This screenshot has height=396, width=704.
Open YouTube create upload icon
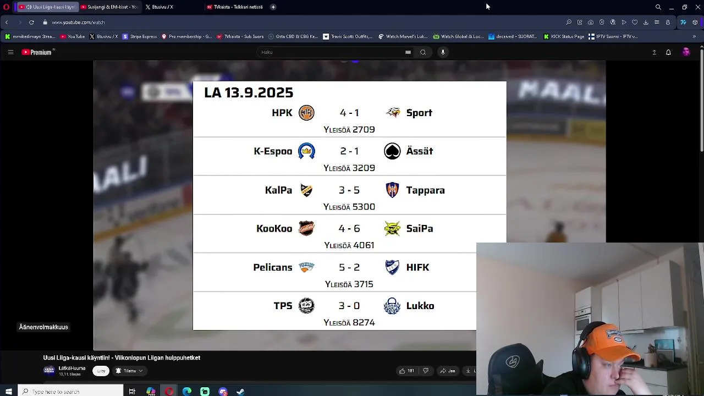pos(654,52)
